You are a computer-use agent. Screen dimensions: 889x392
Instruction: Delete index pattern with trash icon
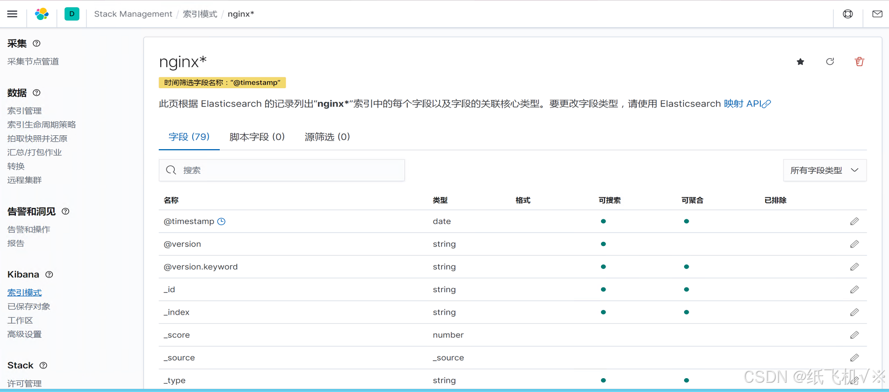pyautogui.click(x=859, y=62)
